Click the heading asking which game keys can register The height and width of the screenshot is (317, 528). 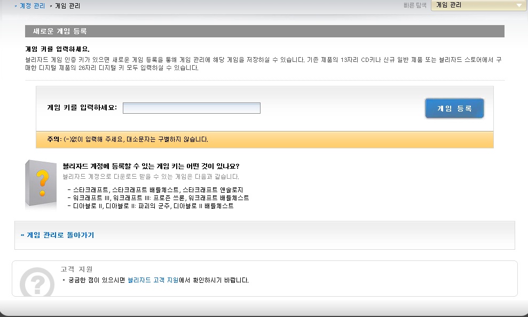(151, 167)
